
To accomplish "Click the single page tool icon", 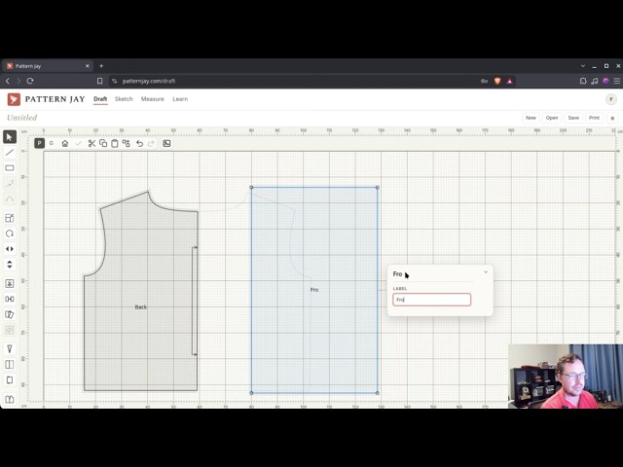I will [x=10, y=380].
